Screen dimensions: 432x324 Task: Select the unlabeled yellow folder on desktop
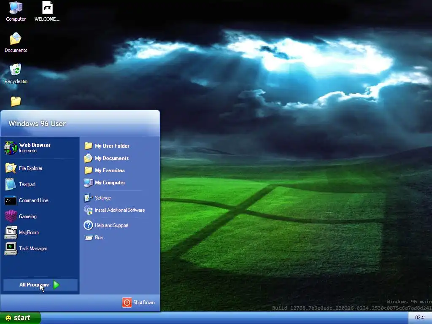pyautogui.click(x=16, y=101)
